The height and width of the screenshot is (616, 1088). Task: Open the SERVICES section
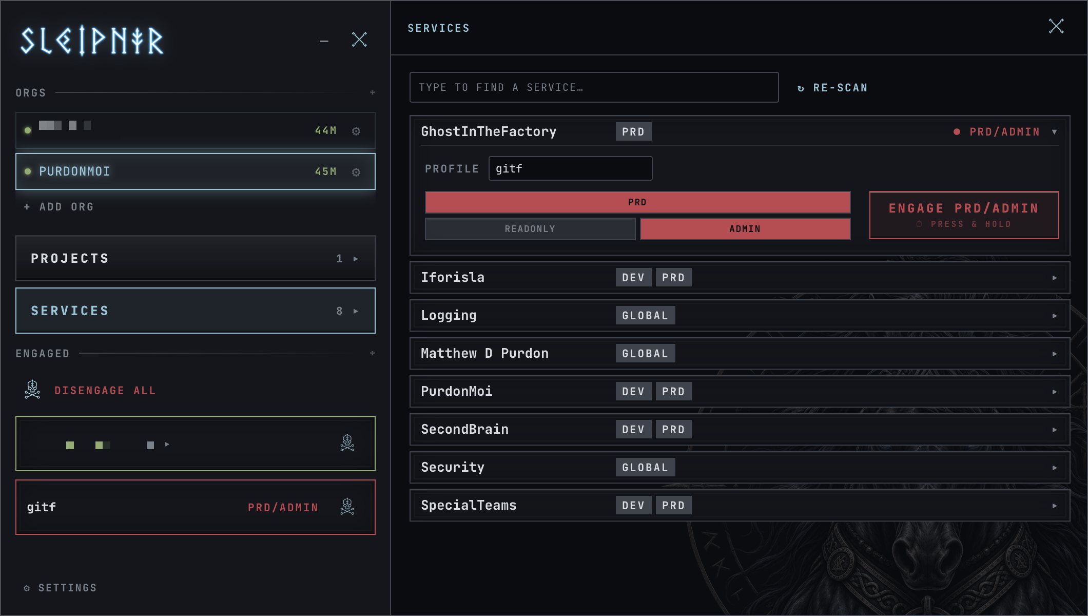click(196, 311)
